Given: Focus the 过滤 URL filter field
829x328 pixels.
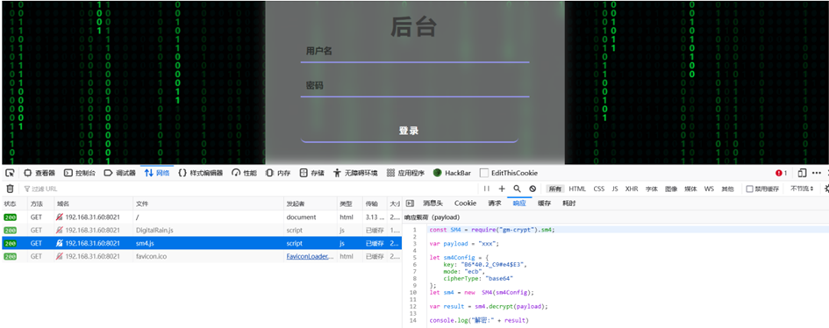Looking at the screenshot, I should tap(248, 189).
